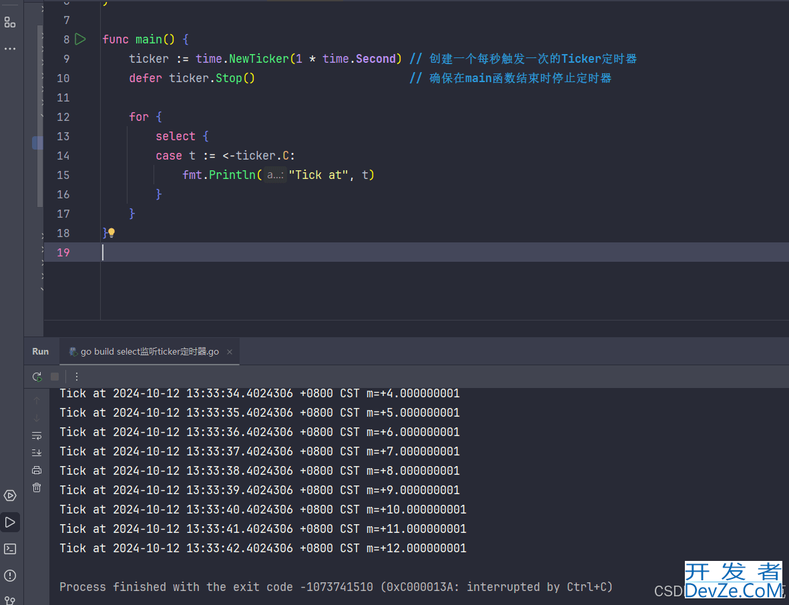Toggle the Run tool window icon
The image size is (789, 605).
pyautogui.click(x=10, y=522)
